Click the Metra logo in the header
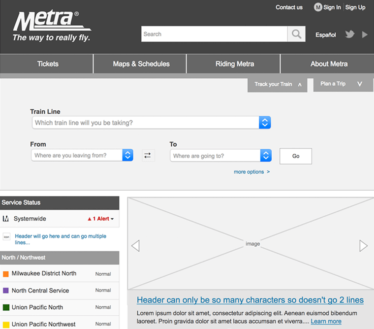Image resolution: width=374 pixels, height=329 pixels. pos(52,26)
